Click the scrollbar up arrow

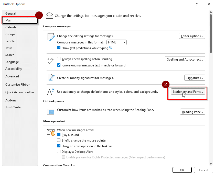click(x=211, y=12)
